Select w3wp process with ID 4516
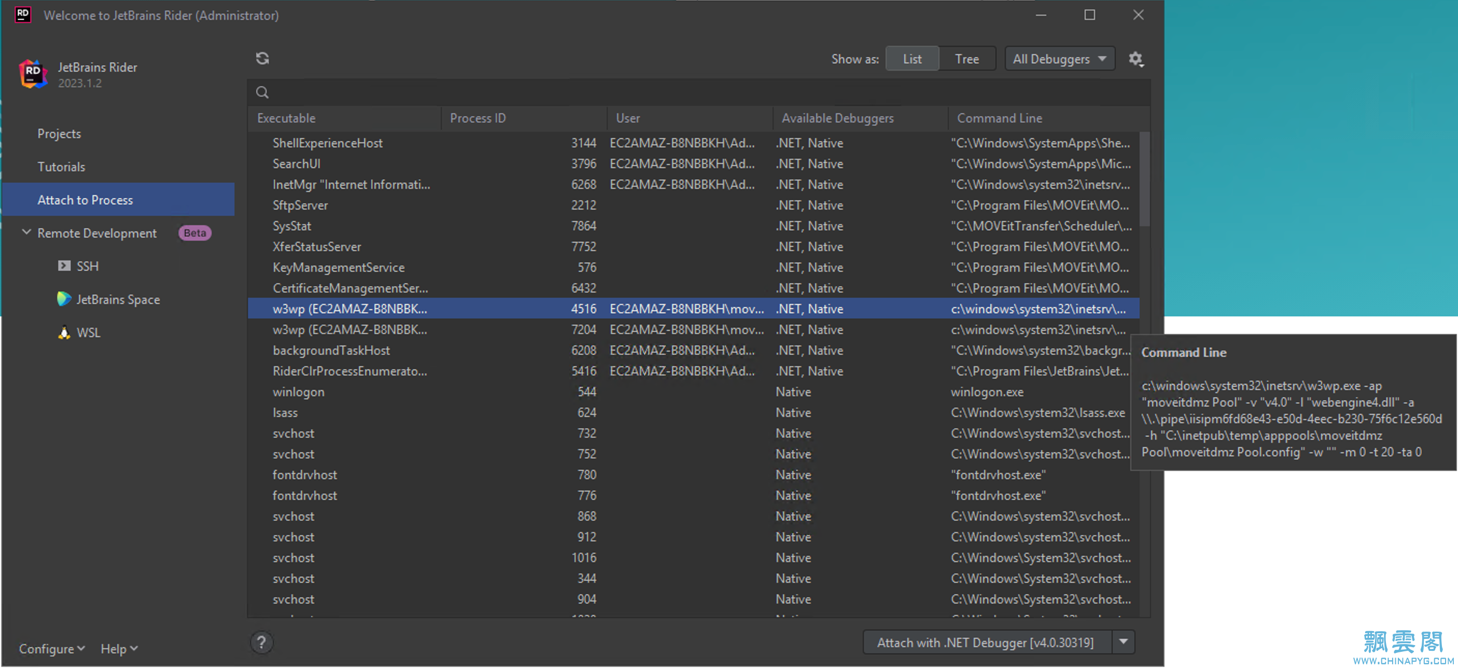This screenshot has height=670, width=1458. [693, 309]
